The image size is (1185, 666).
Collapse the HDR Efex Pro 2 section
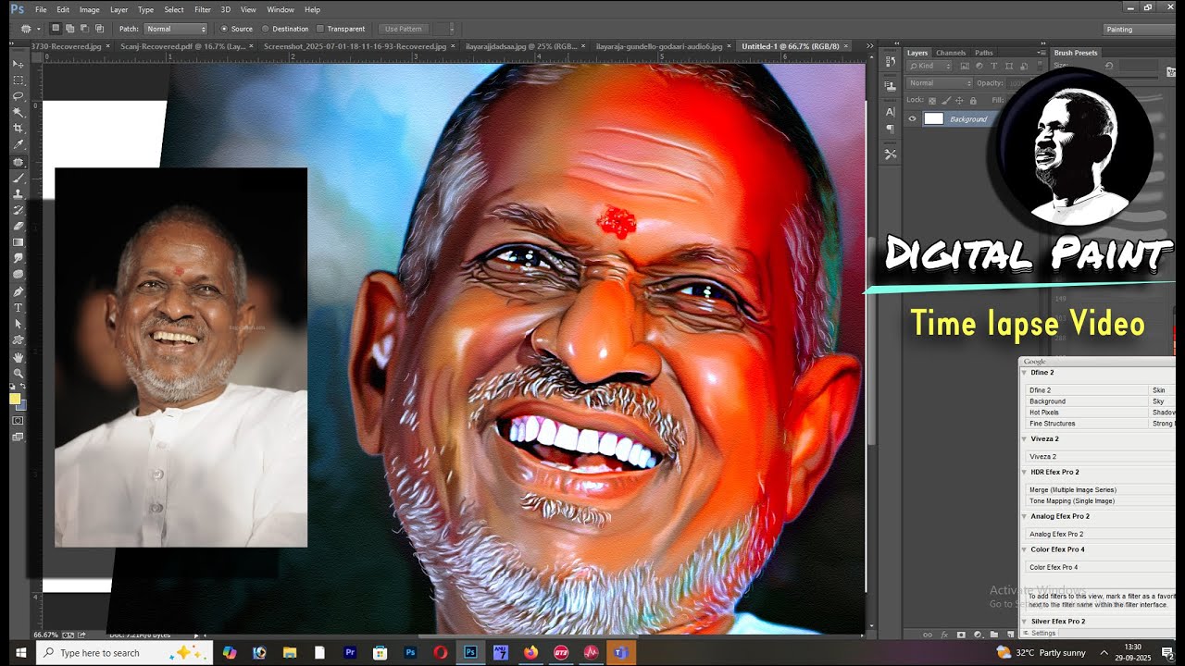click(x=1024, y=472)
